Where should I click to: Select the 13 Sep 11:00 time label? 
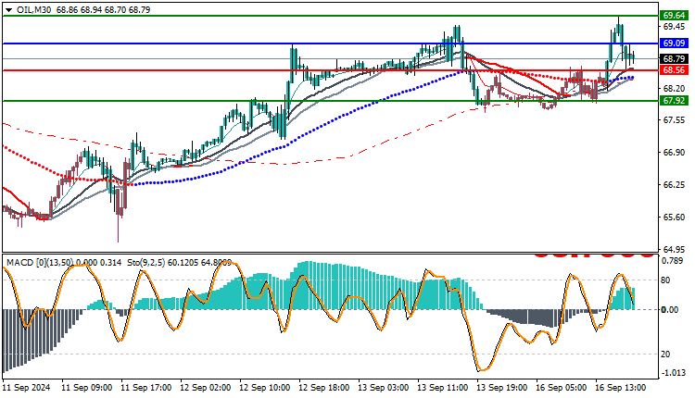tap(442, 388)
